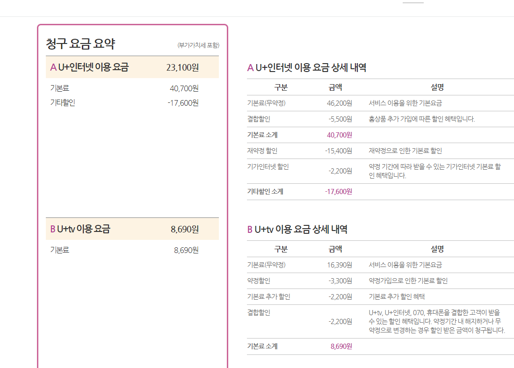The width and height of the screenshot is (514, 368).
Task: Click the 기본료 추가 할인 row label
Action: tap(268, 297)
